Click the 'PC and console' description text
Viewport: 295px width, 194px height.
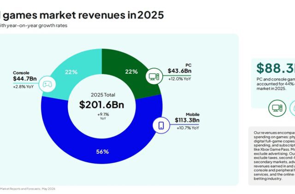(x=276, y=84)
